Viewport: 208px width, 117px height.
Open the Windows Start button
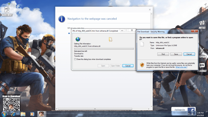[4, 114]
